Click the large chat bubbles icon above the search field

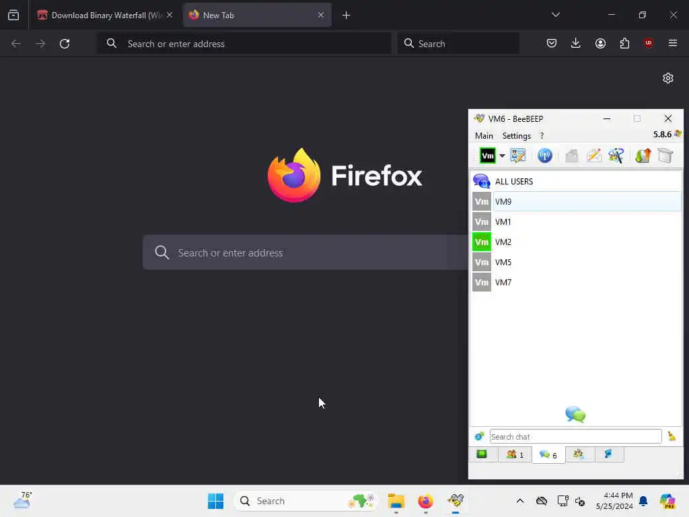575,414
